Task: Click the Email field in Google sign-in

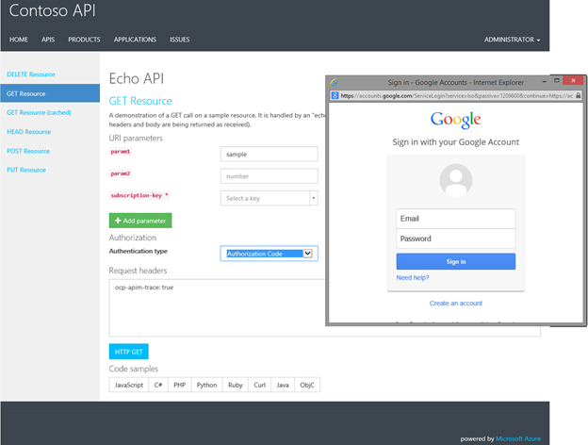Action: (x=456, y=219)
